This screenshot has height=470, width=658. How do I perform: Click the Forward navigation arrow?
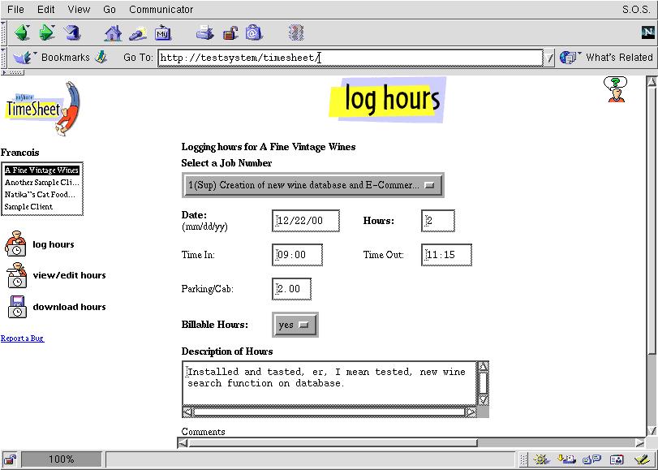click(46, 33)
